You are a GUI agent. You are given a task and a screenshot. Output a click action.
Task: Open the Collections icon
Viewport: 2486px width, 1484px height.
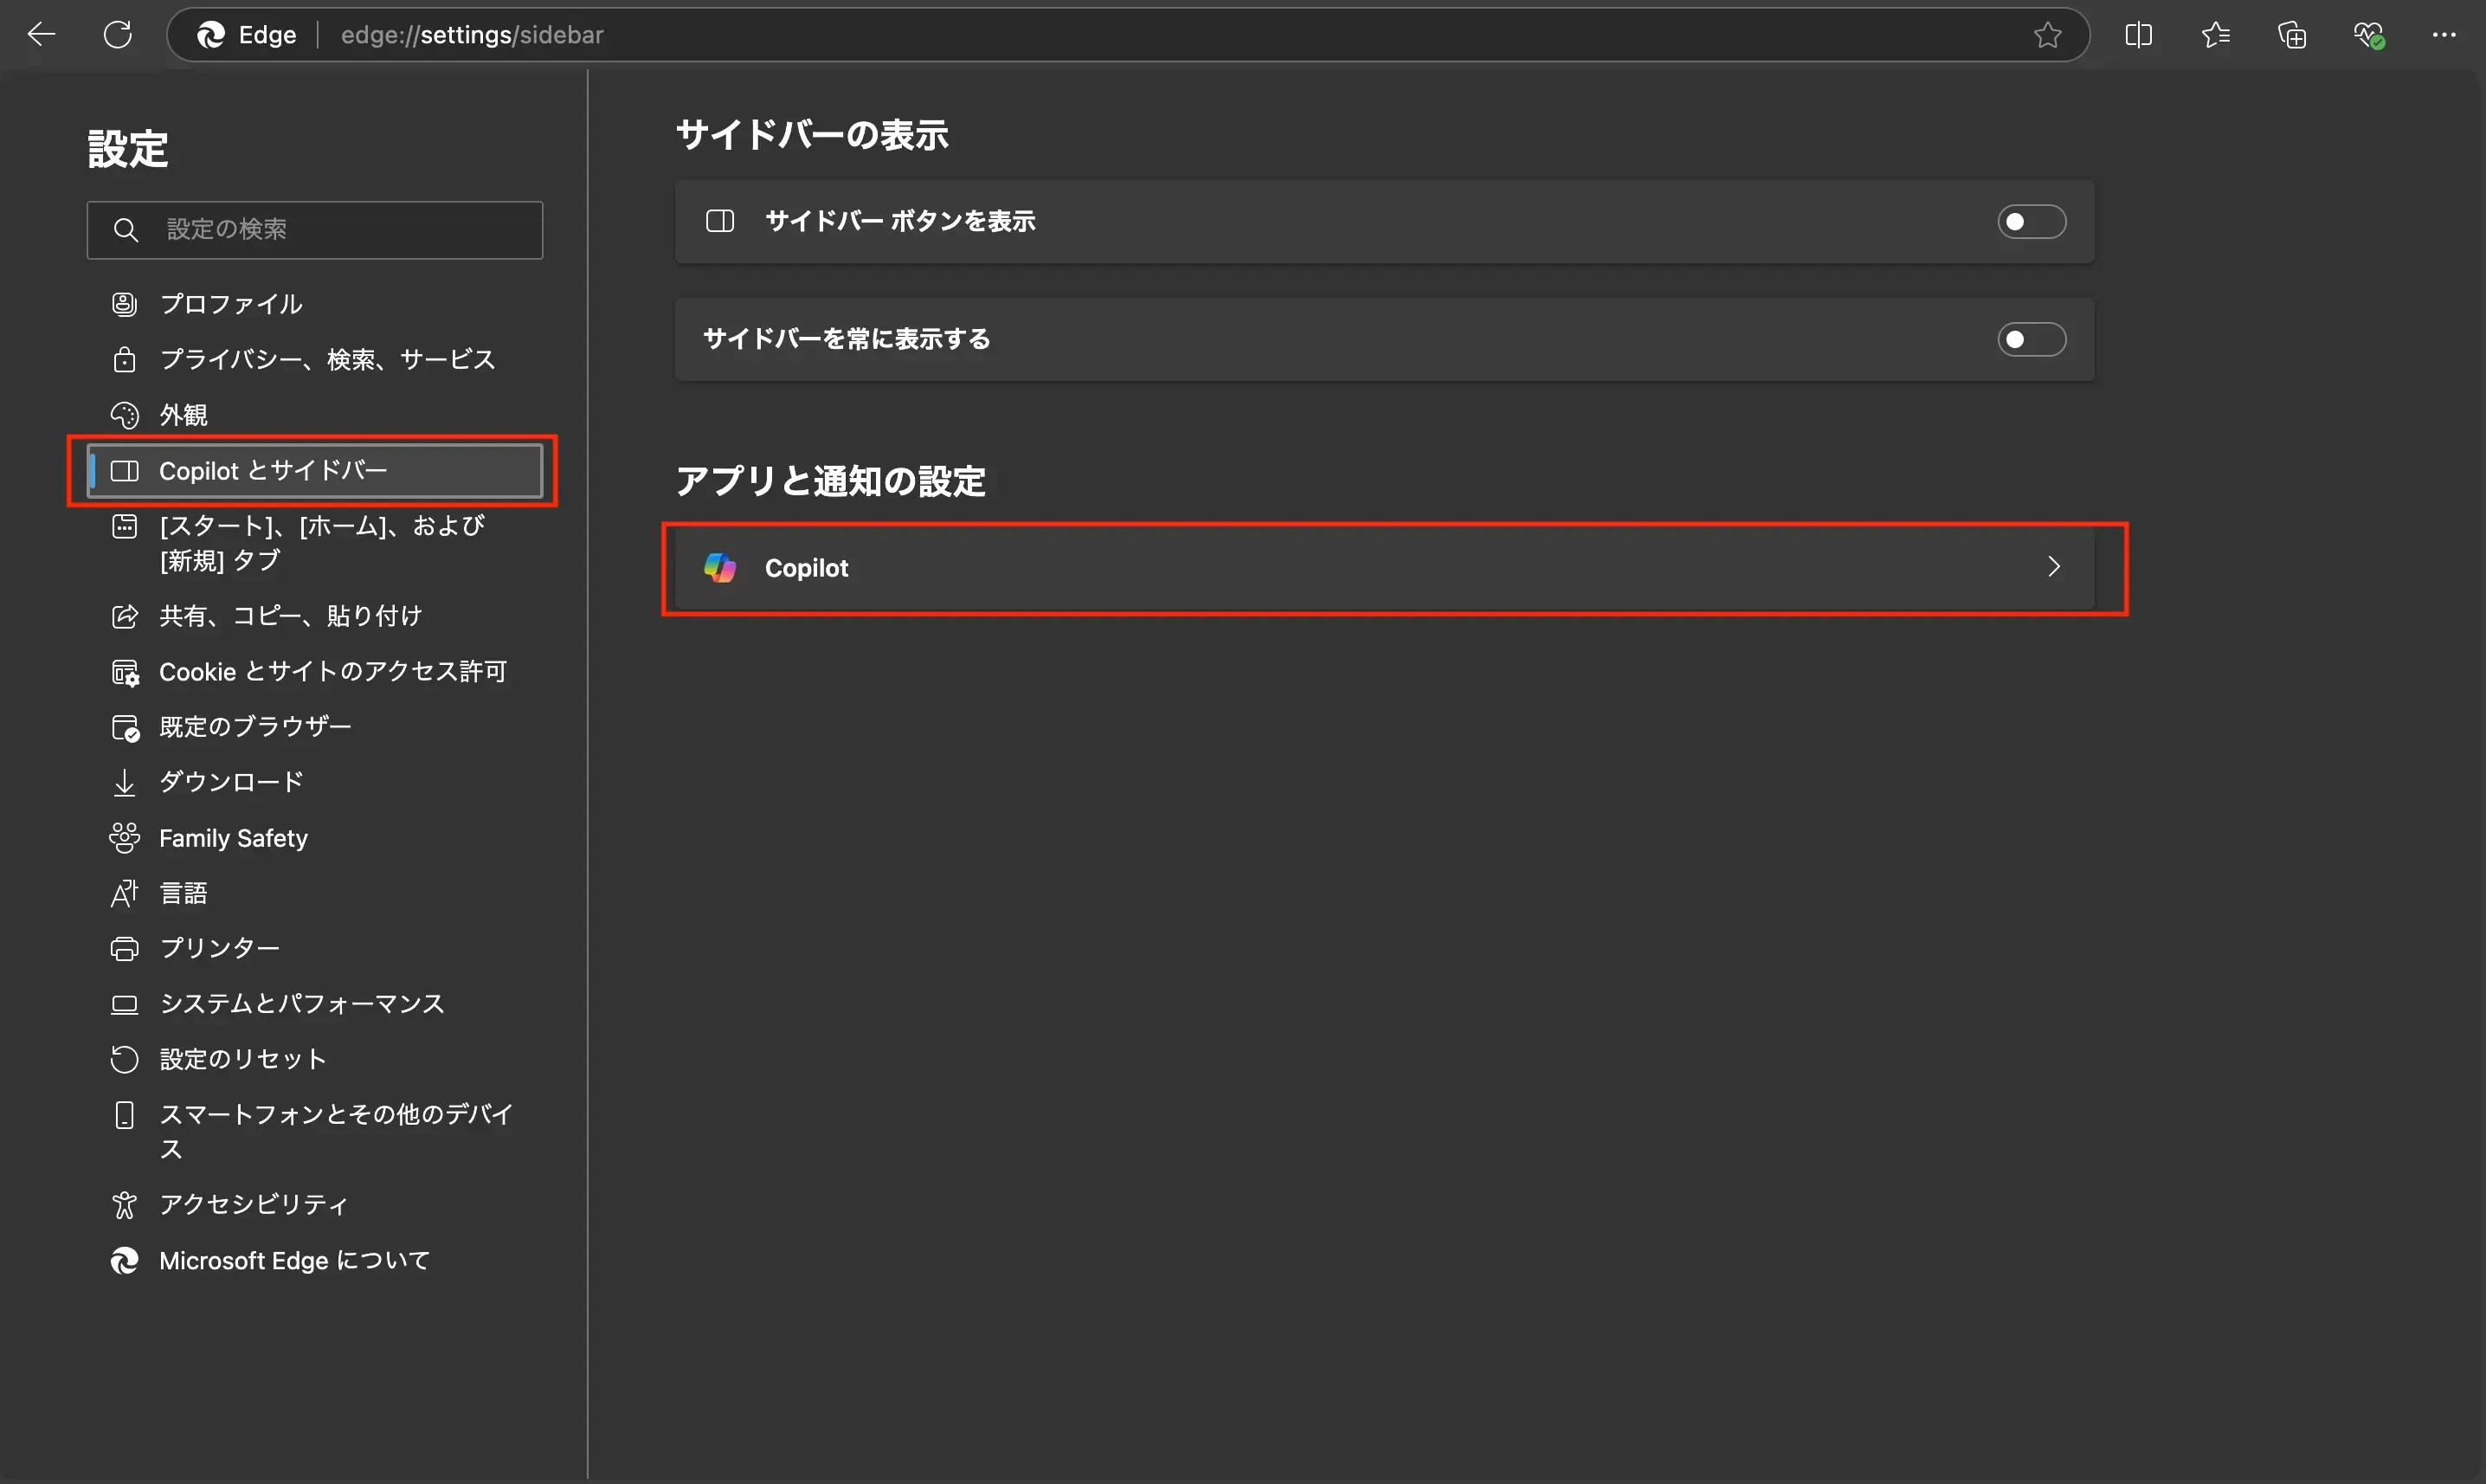2292,34
